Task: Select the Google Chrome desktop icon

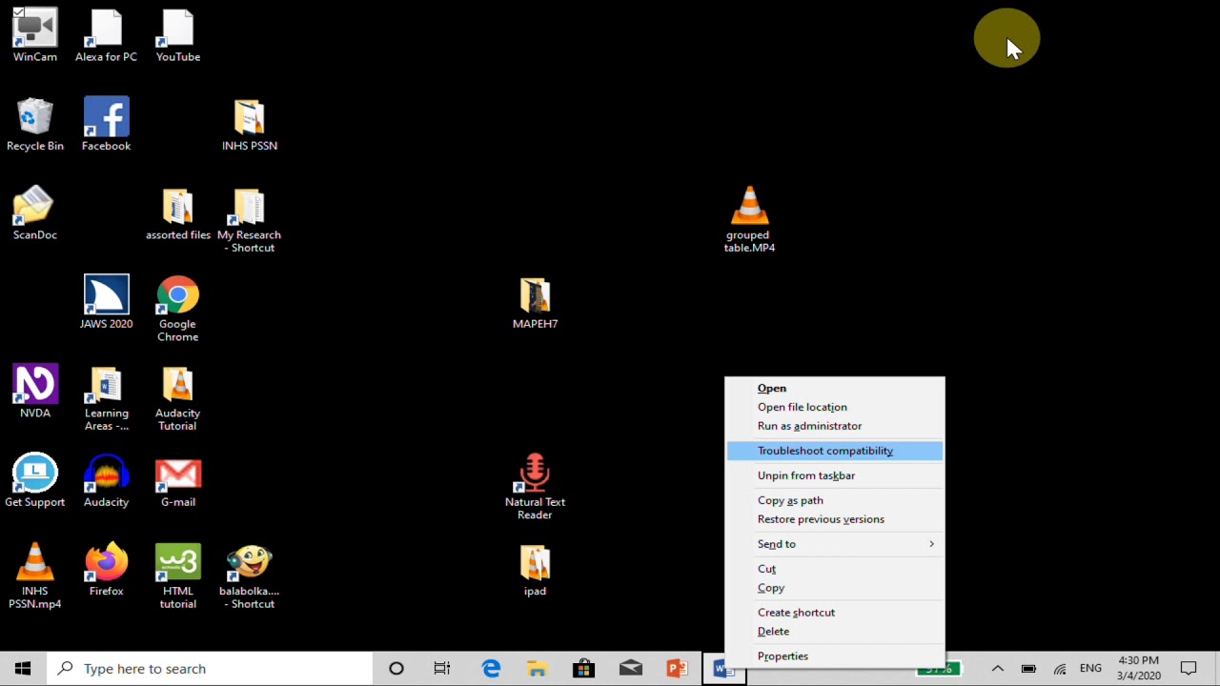Action: (x=178, y=309)
